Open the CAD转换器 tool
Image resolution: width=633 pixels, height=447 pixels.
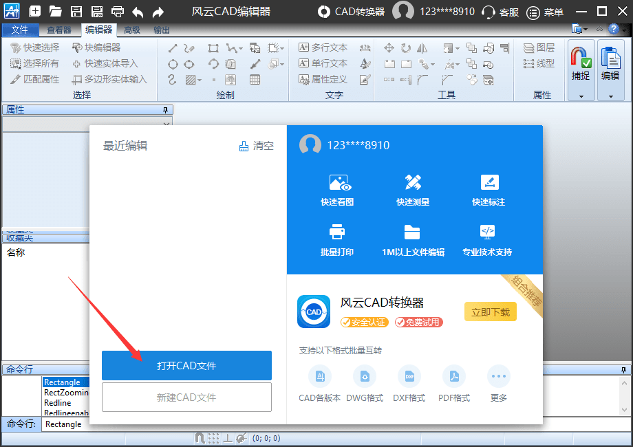[x=351, y=12]
